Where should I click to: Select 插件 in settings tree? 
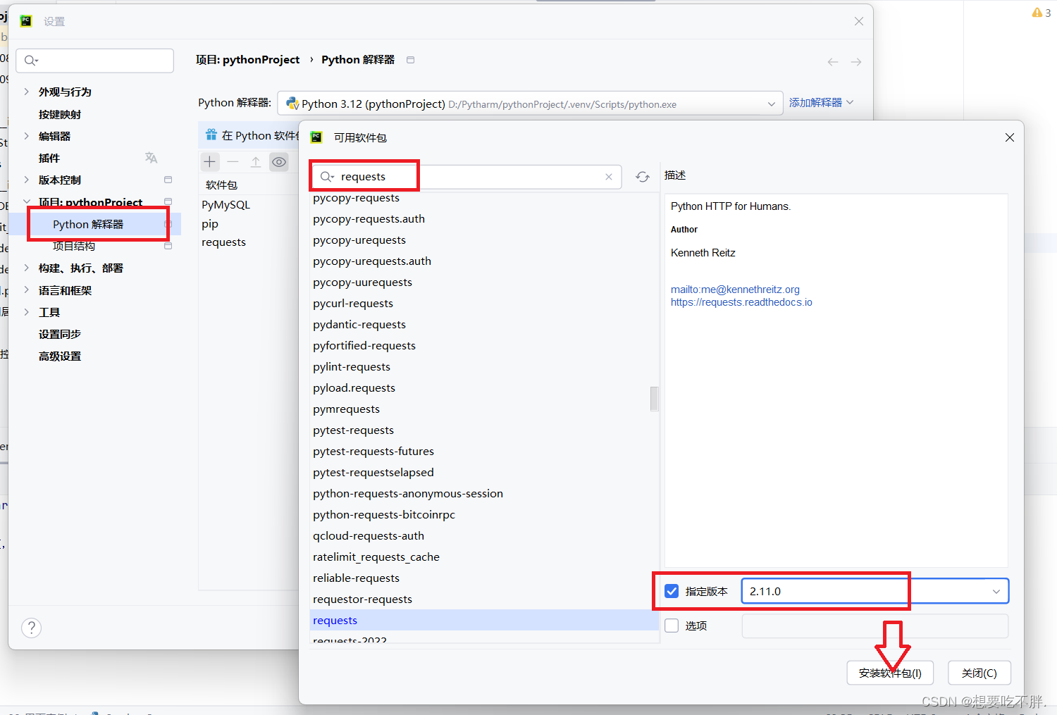49,158
